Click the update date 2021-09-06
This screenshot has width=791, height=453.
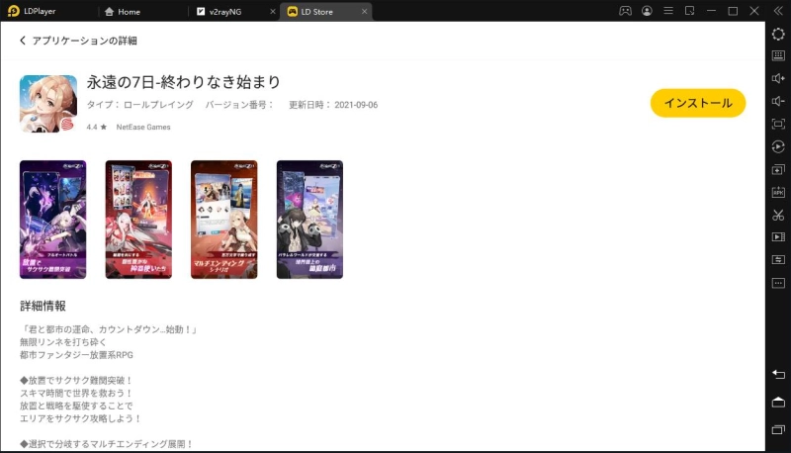[356, 105]
